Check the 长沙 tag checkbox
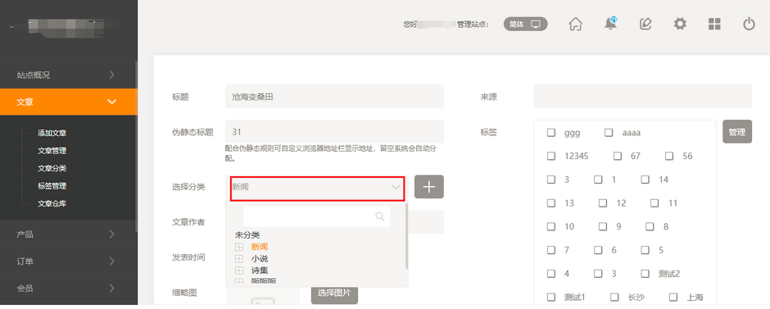Image resolution: width=770 pixels, height=309 pixels. coord(614,298)
